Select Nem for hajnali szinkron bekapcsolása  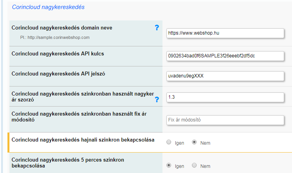point(194,142)
